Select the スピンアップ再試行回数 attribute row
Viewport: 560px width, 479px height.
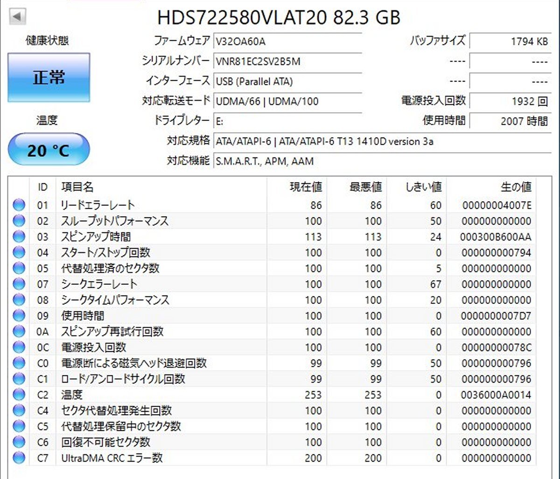[273, 331]
